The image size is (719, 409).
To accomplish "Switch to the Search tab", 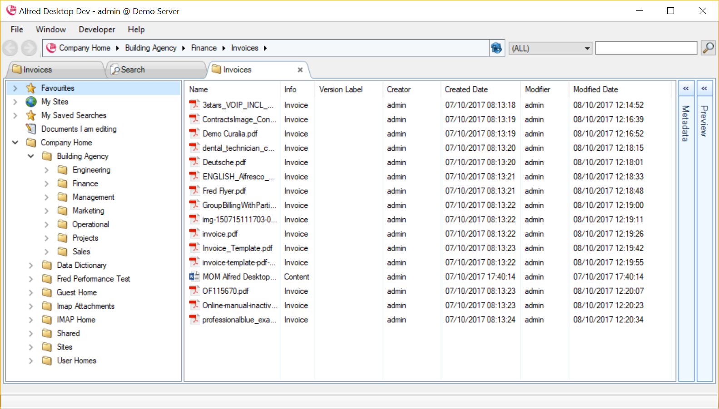I will [132, 70].
